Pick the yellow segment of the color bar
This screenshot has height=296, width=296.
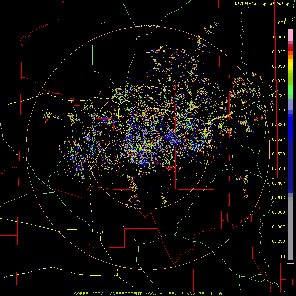(x=290, y=64)
